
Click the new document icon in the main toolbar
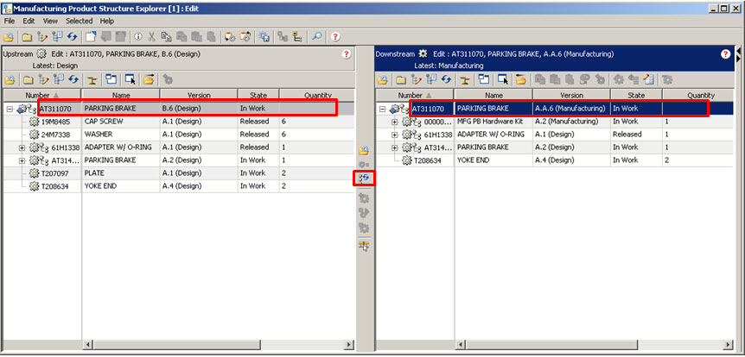(91, 36)
